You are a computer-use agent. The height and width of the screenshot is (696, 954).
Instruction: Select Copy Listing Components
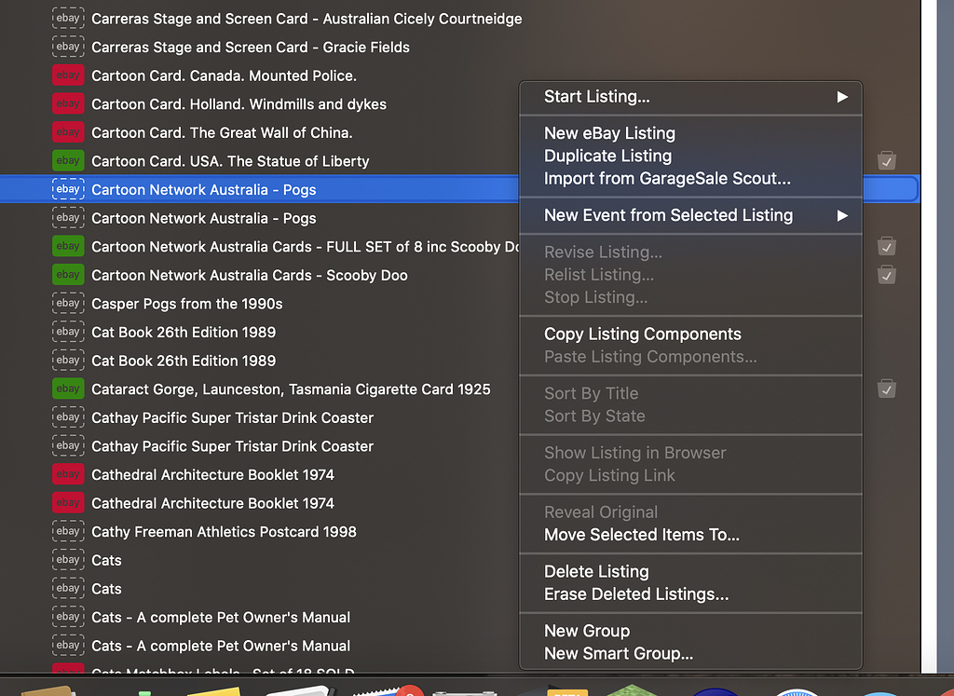(x=643, y=334)
